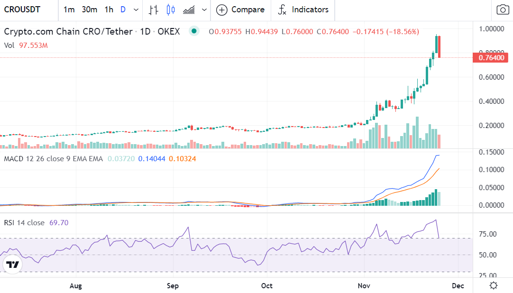Viewport: 513px width, 293px height.
Task: Click the open price O0.93755
Action: 225,32
